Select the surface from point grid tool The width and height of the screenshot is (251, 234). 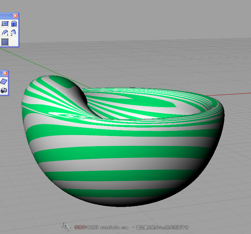(5, 42)
